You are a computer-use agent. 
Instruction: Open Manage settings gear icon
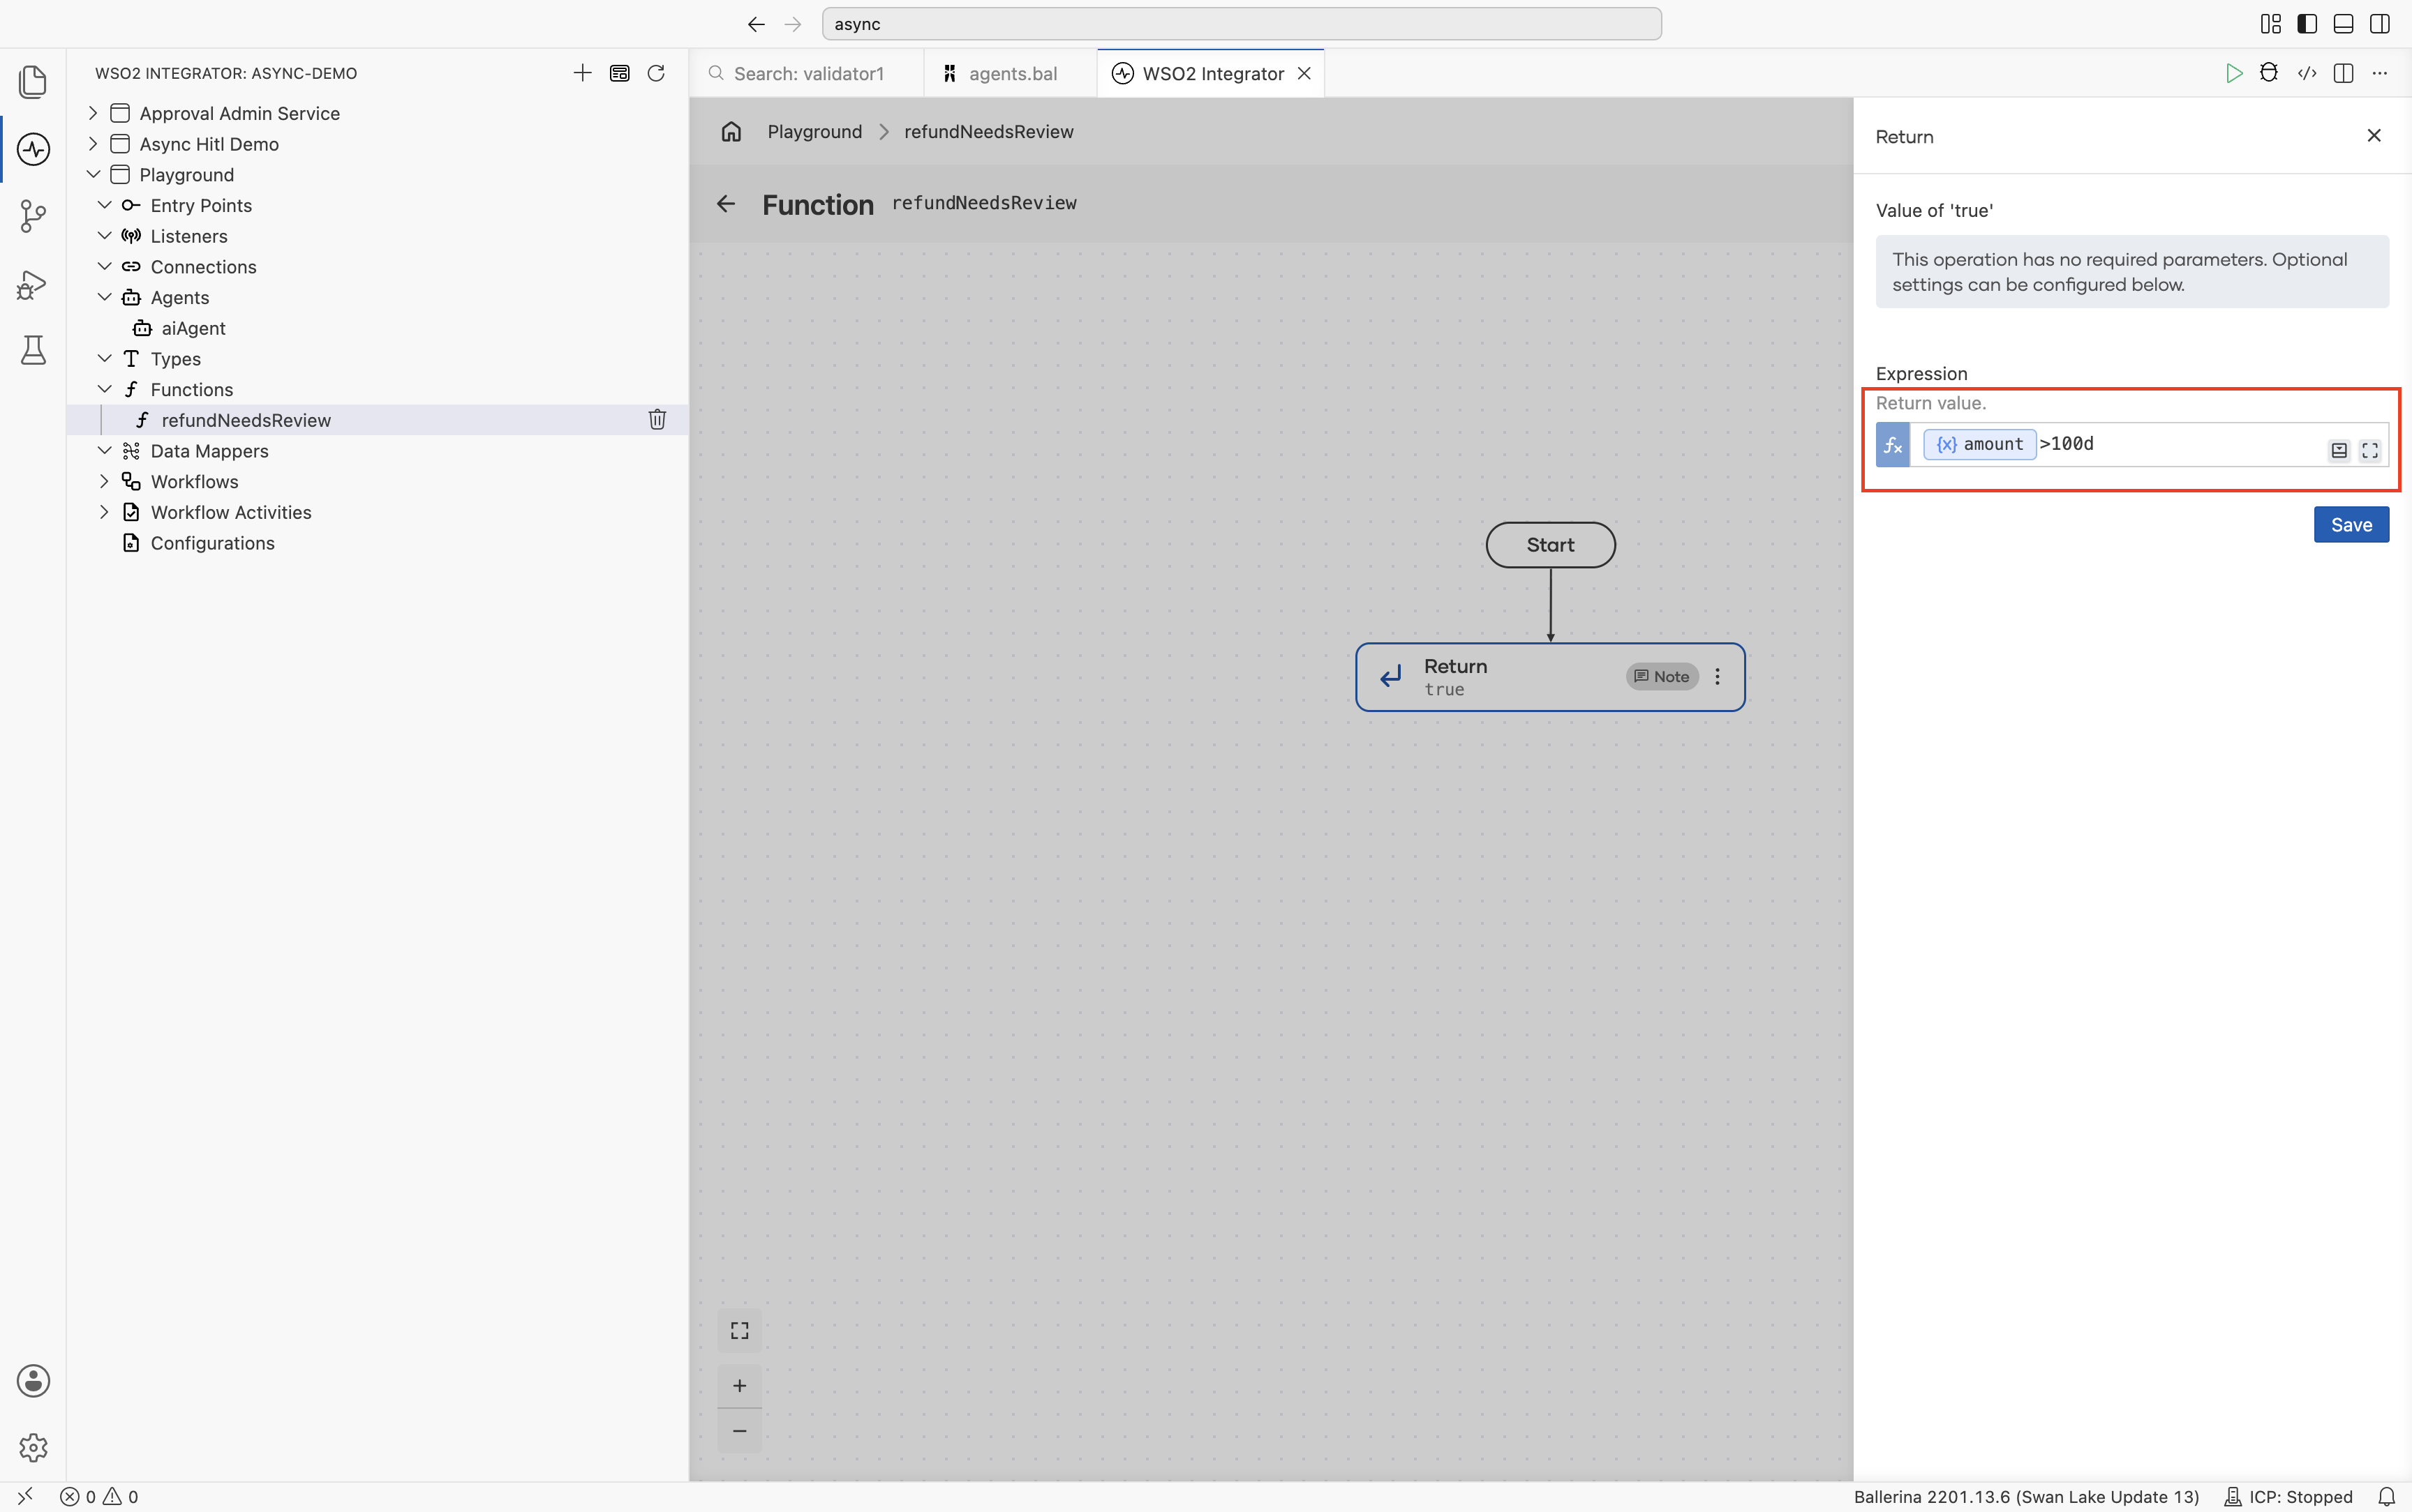33,1447
